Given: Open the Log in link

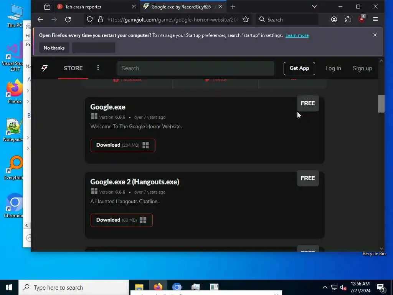Looking at the screenshot, I should 333,68.
